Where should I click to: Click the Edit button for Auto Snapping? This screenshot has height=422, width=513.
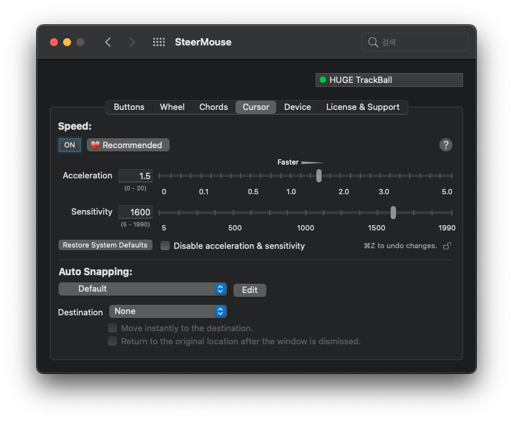click(250, 290)
